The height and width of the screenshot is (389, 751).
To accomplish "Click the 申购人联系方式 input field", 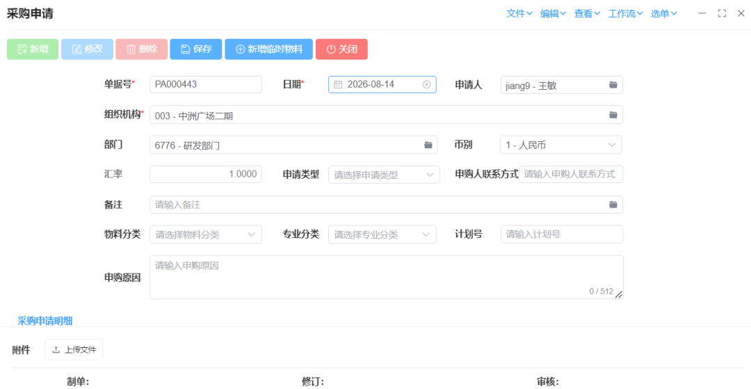I will (571, 175).
